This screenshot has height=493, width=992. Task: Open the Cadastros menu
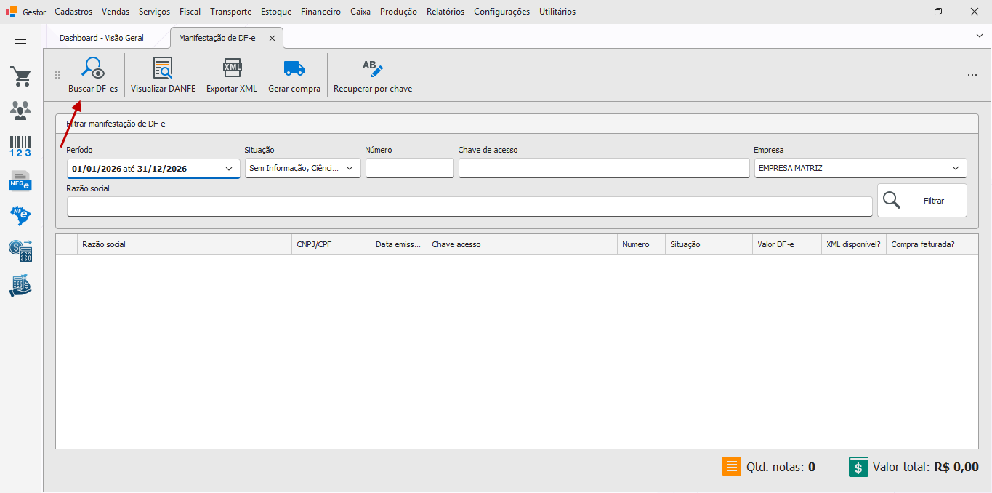[73, 12]
